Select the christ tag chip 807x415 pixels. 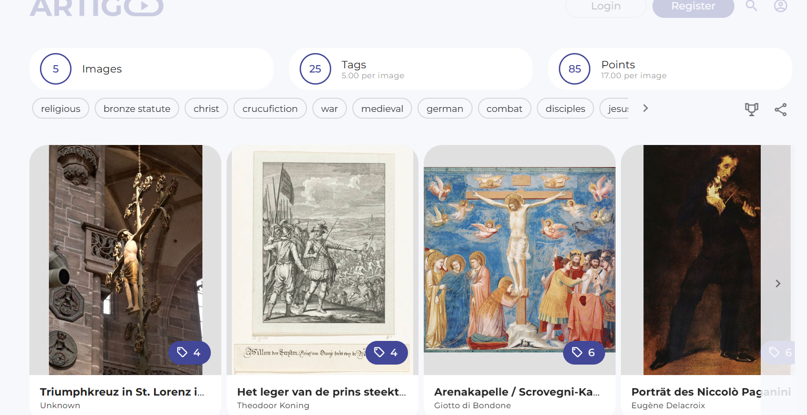coord(206,109)
